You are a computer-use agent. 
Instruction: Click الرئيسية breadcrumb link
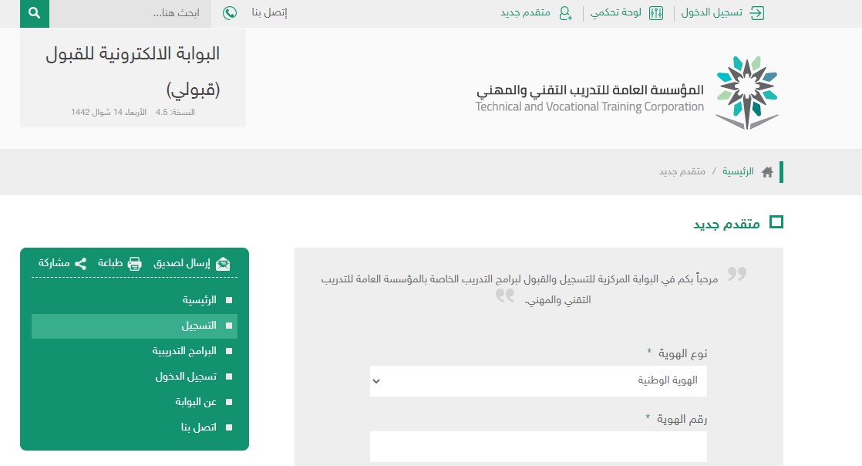tap(738, 171)
